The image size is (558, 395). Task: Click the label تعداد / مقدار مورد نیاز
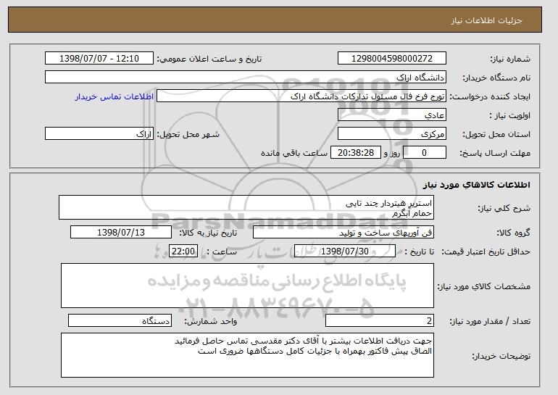490,321
